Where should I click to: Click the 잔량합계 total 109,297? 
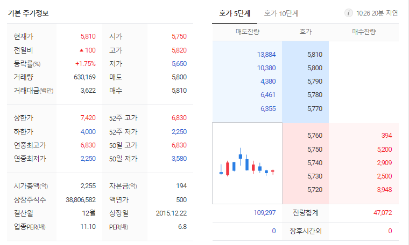pos(264,212)
